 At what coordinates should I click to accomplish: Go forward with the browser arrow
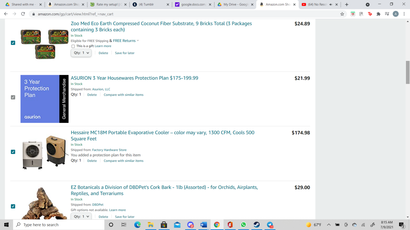pos(15,14)
